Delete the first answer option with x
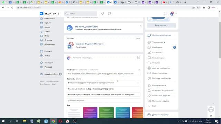Screen dimensions: 221x124 138,83
